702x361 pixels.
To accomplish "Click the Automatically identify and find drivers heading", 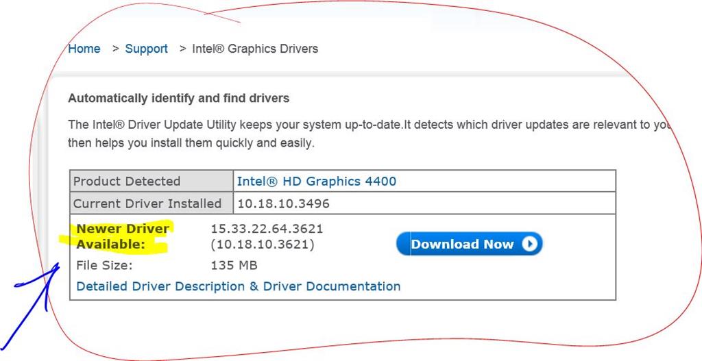I will coord(179,98).
